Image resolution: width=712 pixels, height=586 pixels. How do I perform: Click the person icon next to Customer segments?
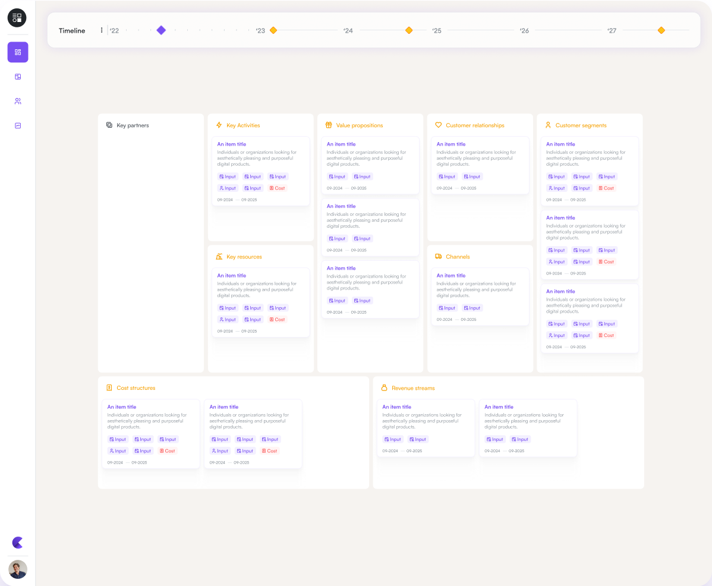coord(547,125)
